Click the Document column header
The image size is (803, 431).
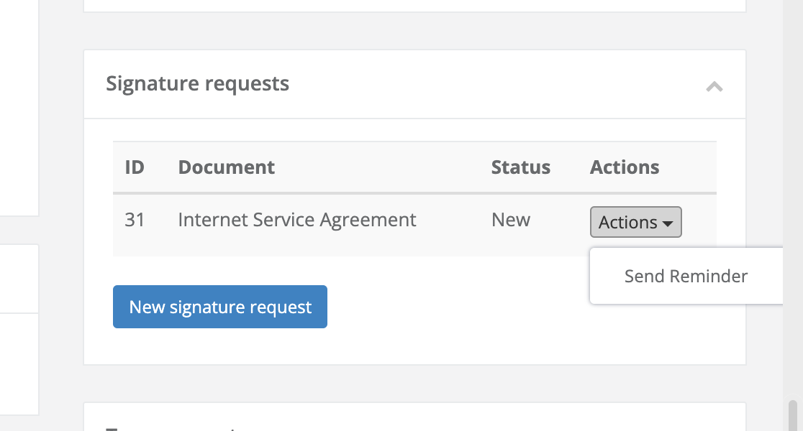point(226,167)
